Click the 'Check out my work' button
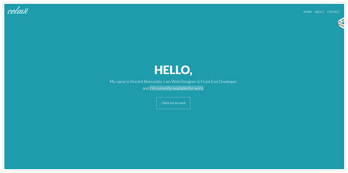This screenshot has width=348, height=173. pyautogui.click(x=173, y=103)
